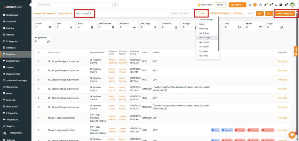The width and height of the screenshot is (299, 141).
Task: Click the smart search magnifier icon
Action: pyautogui.click(x=115, y=5)
